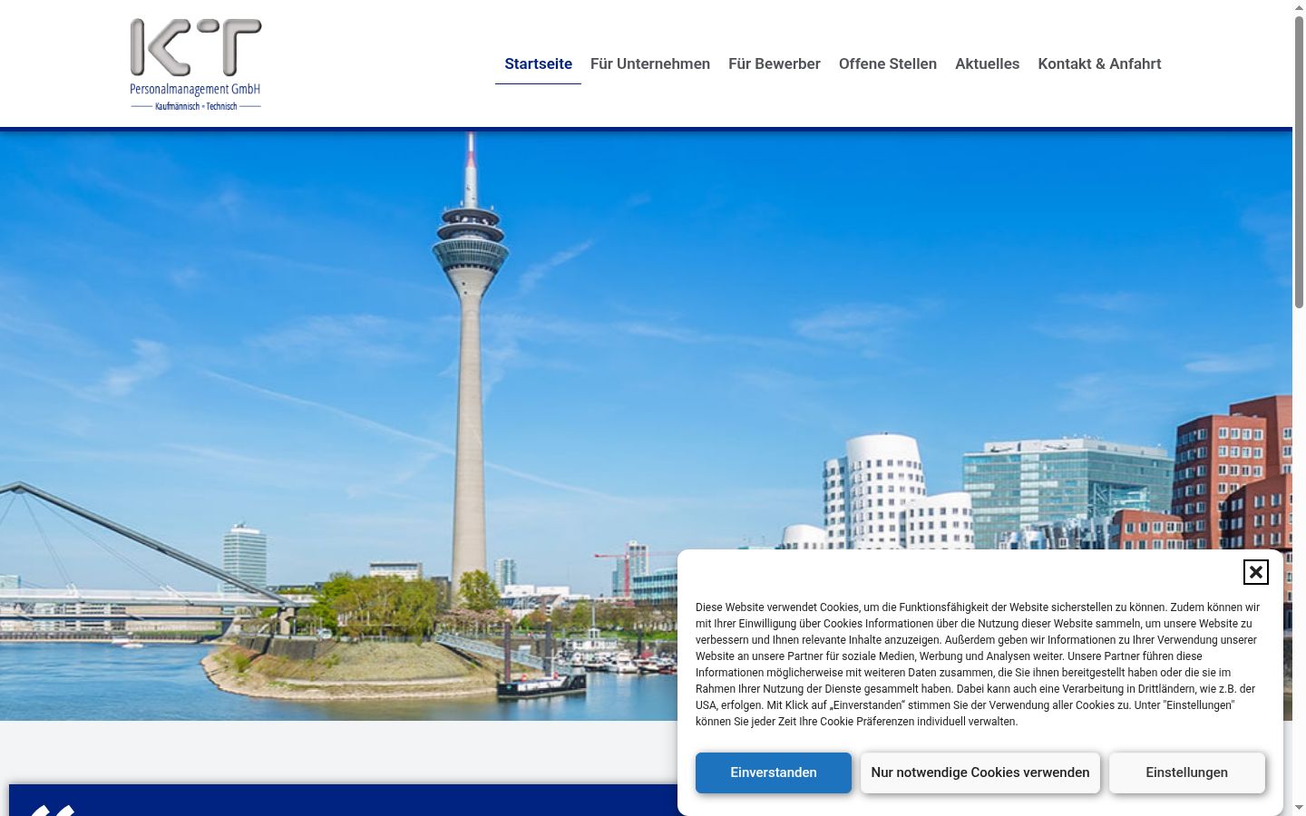
Task: Click the cookie notice paragraph text
Action: pyautogui.click(x=979, y=665)
